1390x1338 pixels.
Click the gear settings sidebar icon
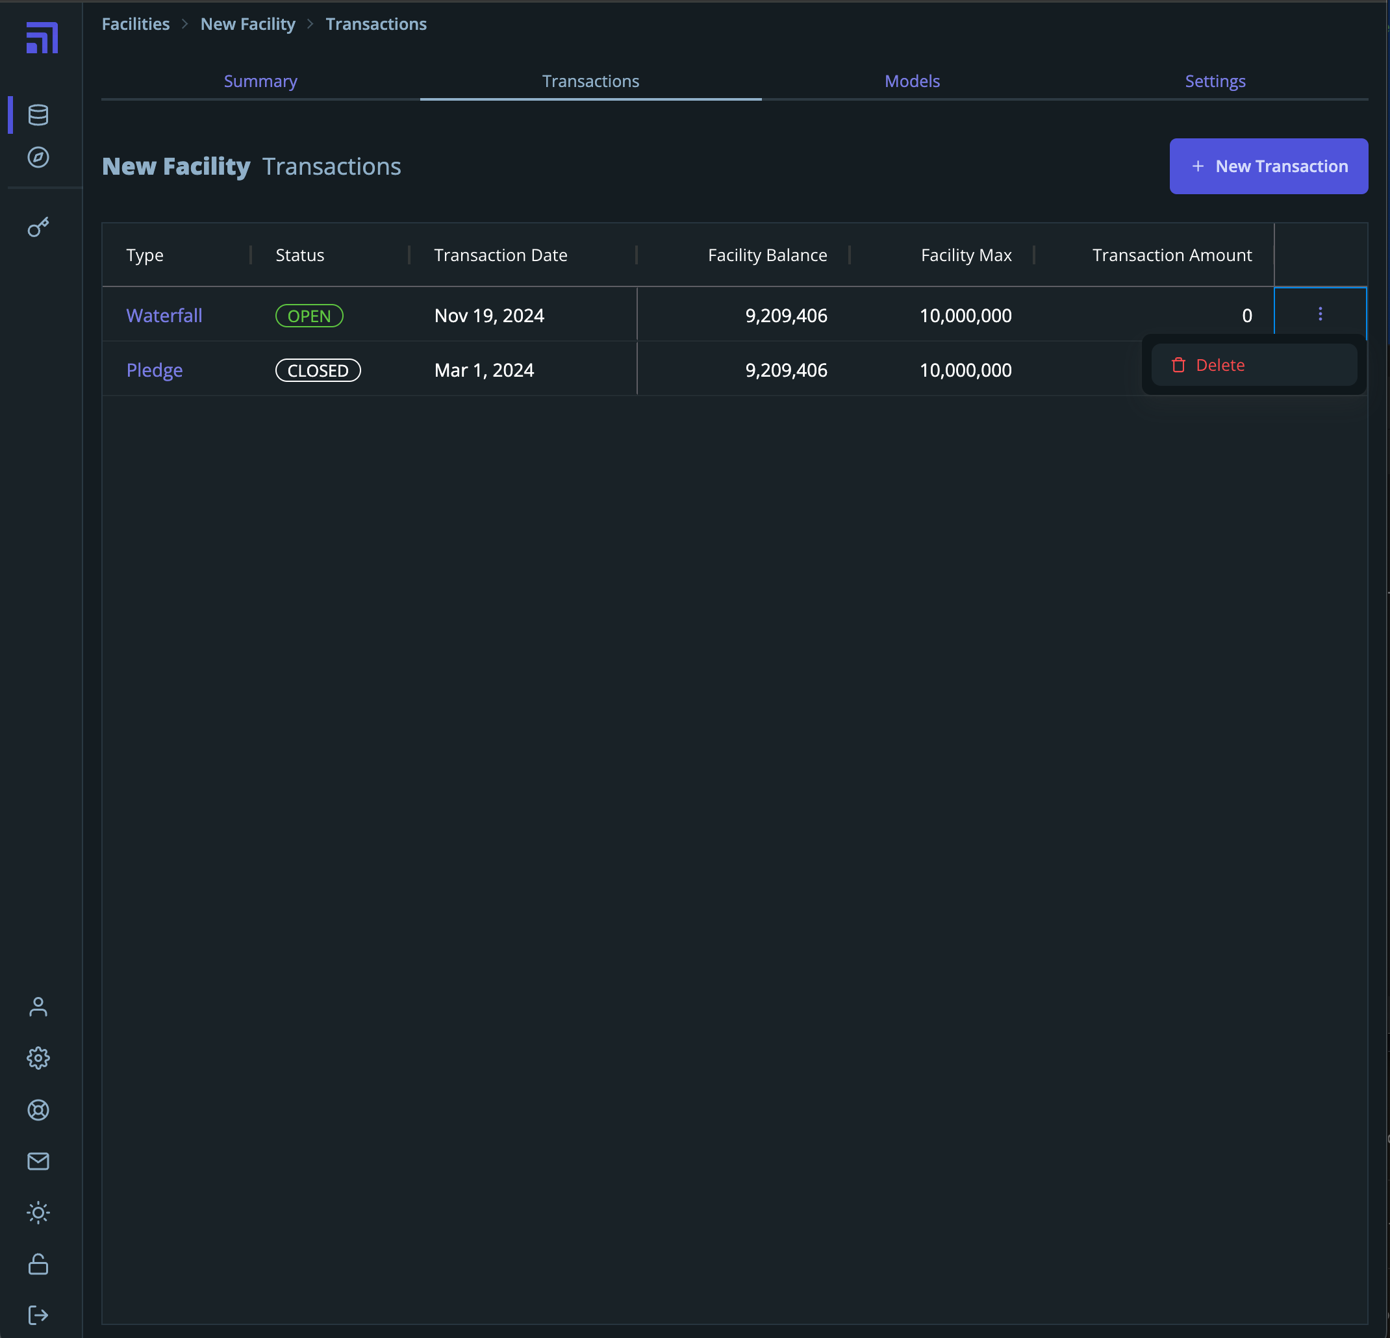(38, 1058)
